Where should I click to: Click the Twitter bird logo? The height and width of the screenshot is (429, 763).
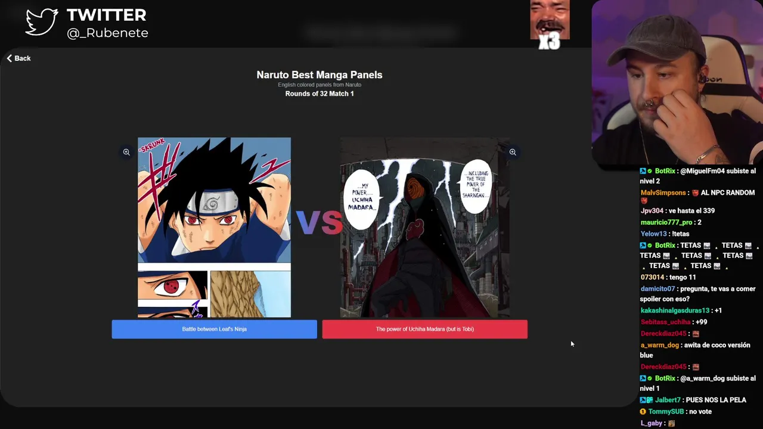[x=42, y=23]
